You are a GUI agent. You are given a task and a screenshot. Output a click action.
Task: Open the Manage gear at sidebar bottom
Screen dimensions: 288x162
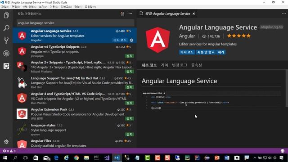(x=6, y=142)
